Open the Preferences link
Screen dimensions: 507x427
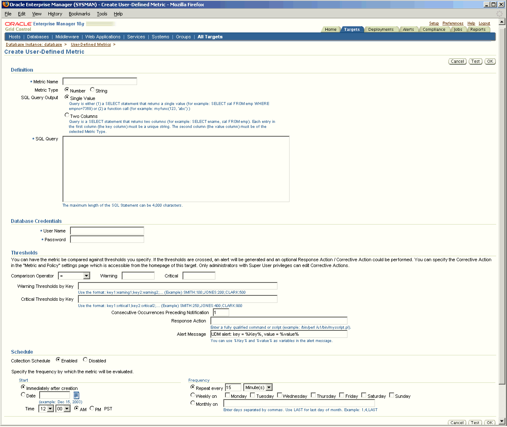coord(453,23)
